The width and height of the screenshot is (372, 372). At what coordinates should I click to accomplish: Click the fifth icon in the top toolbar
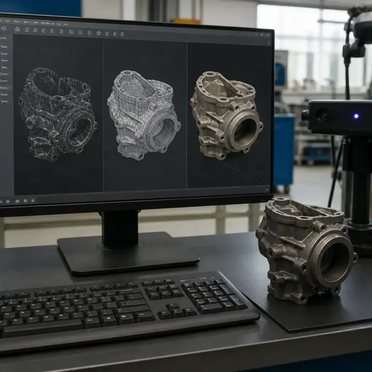coord(52,31)
